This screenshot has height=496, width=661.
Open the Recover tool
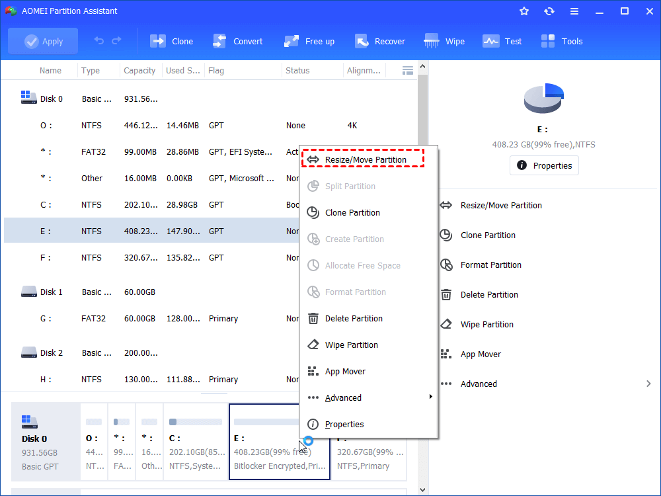(362, 41)
